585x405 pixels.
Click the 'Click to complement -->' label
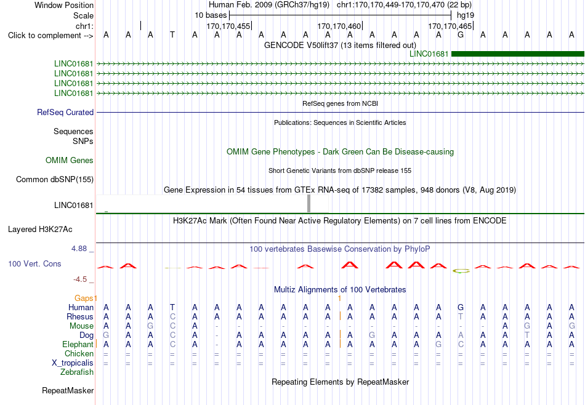tap(50, 36)
